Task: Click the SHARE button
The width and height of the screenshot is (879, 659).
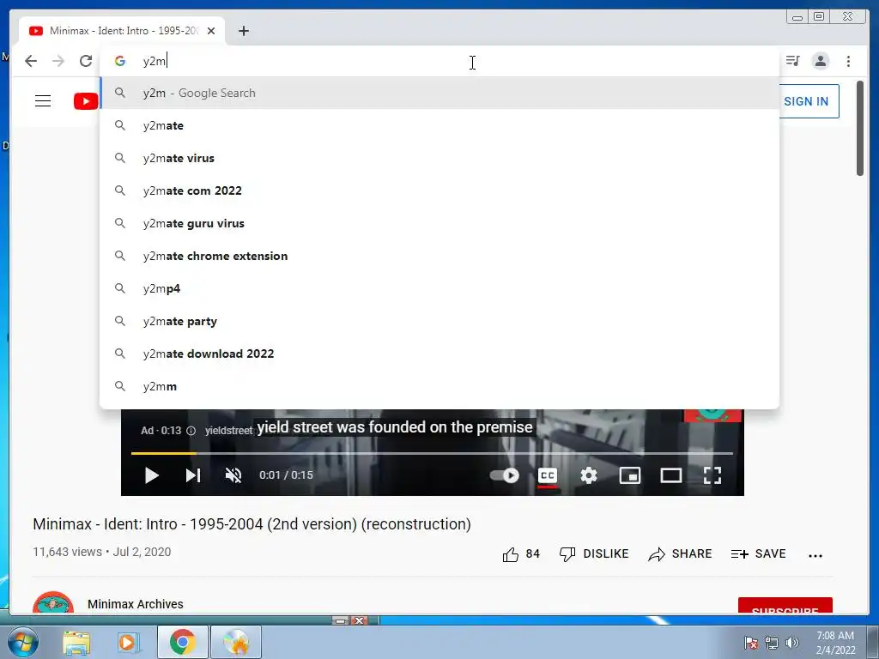Action: [680, 554]
